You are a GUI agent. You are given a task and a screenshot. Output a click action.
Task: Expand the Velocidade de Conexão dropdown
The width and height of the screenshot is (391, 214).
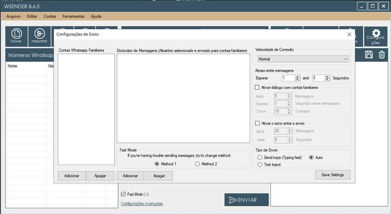point(303,59)
